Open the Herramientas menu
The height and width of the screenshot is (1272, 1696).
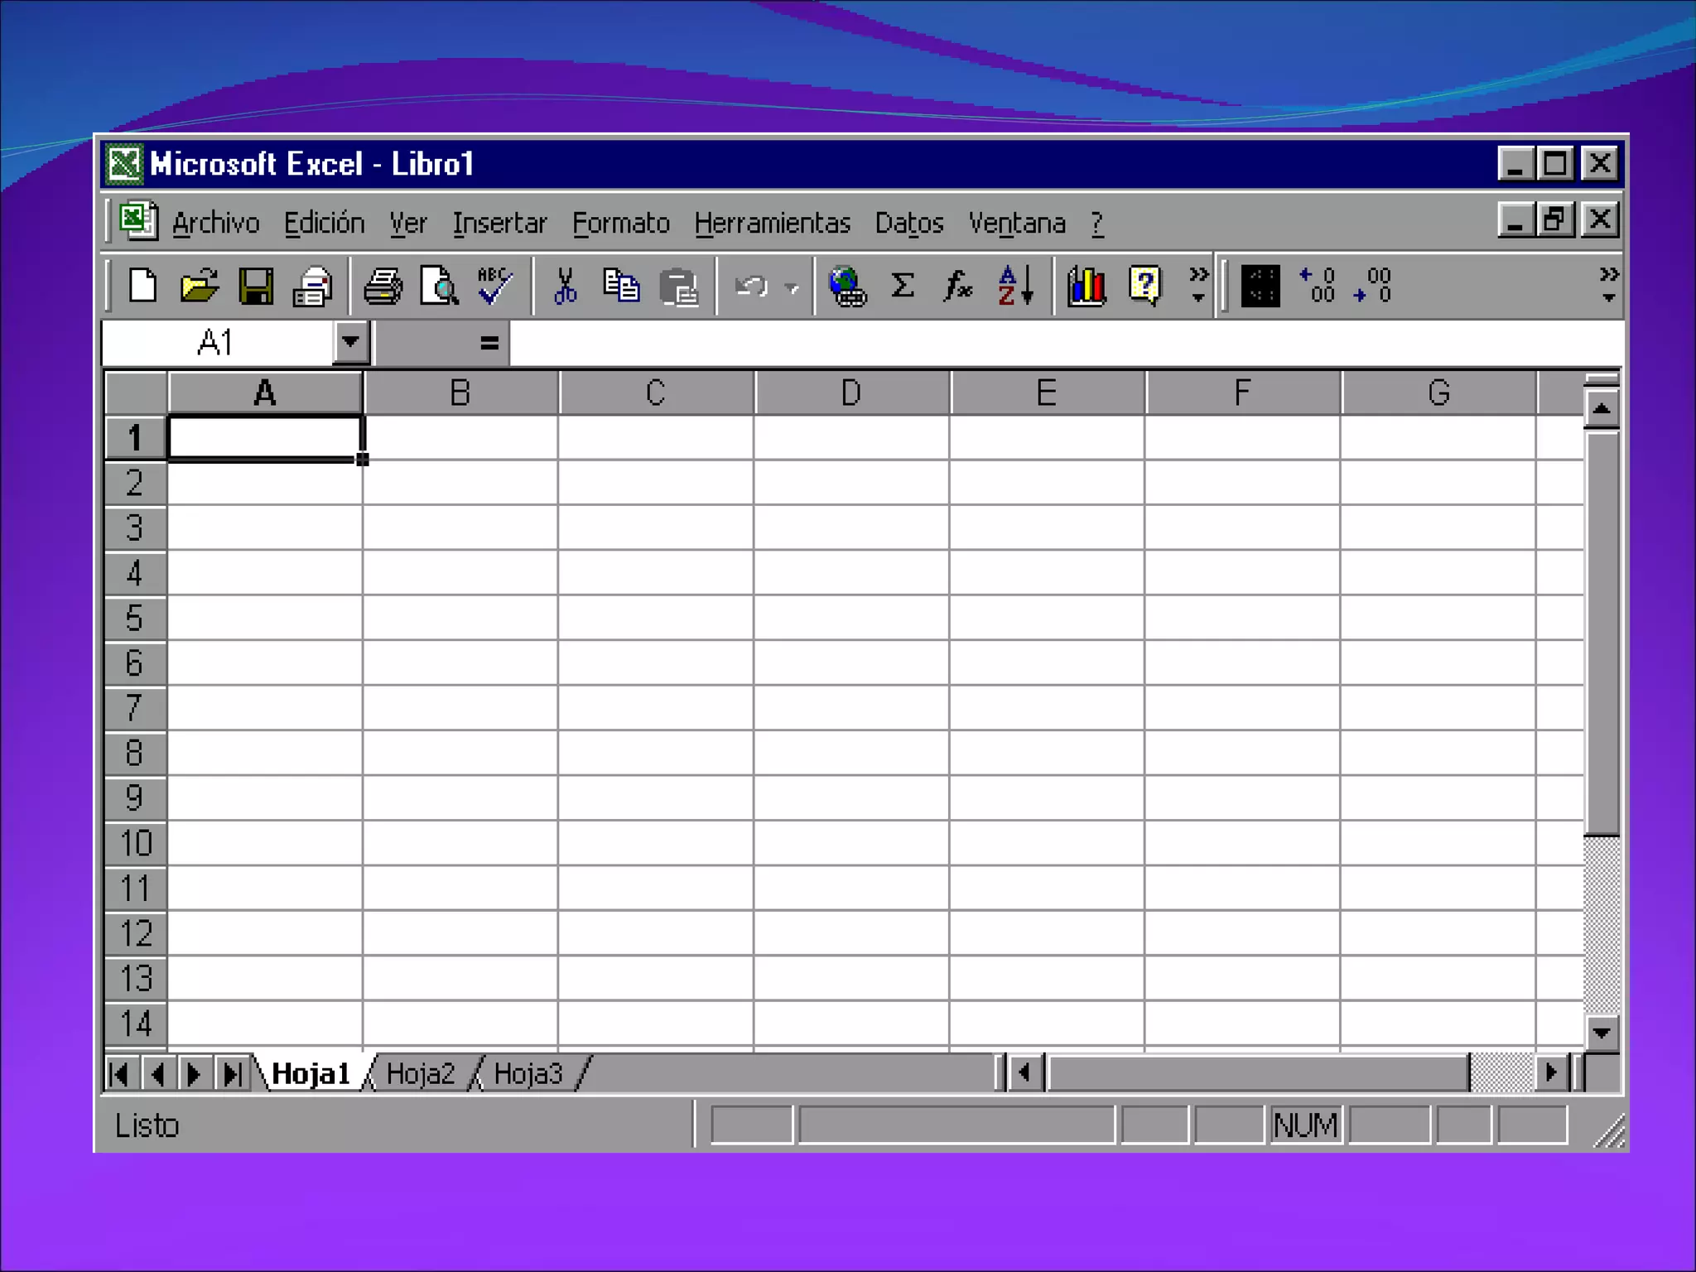coord(772,224)
